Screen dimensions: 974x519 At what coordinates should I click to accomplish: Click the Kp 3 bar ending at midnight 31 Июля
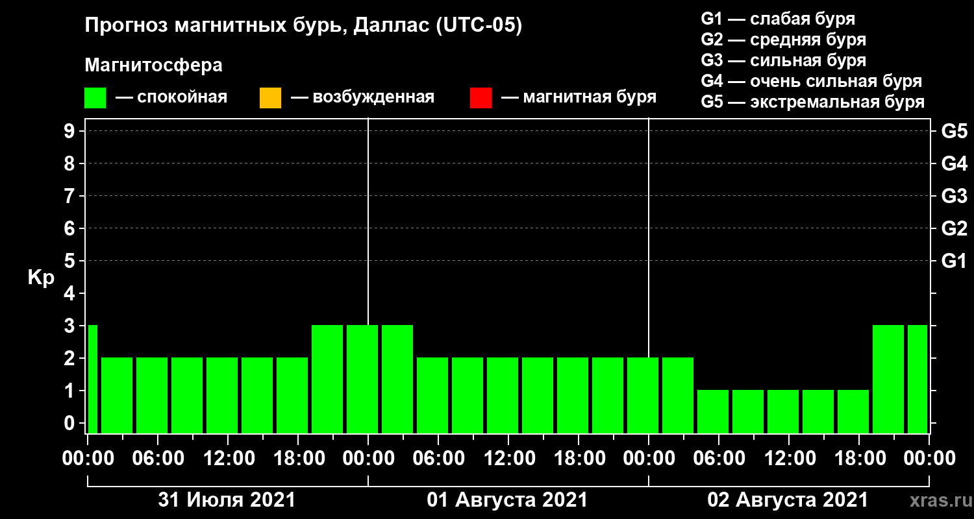pyautogui.click(x=362, y=379)
